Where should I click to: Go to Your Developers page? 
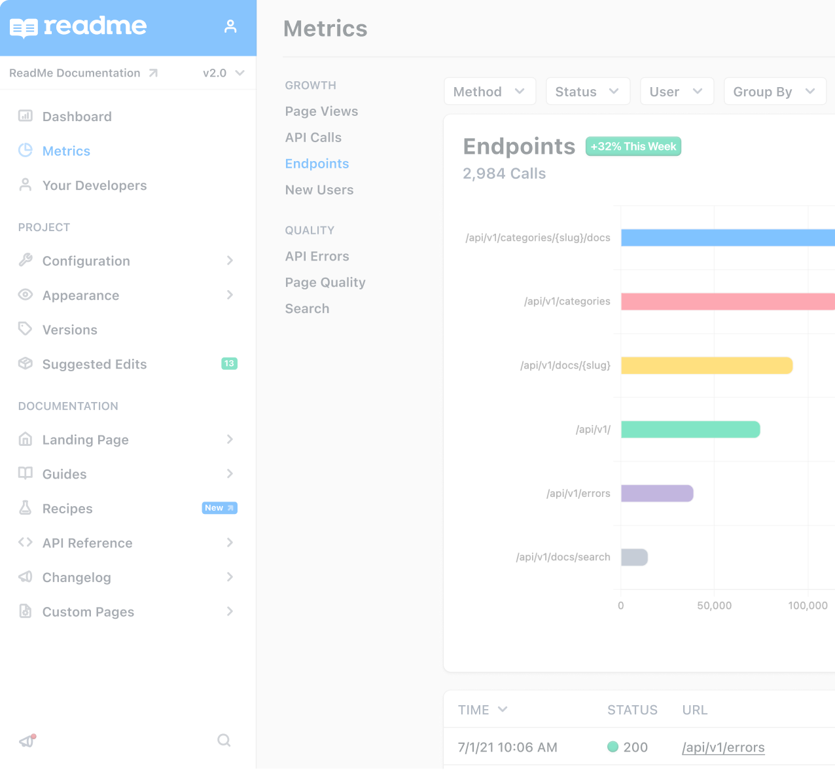pyautogui.click(x=94, y=185)
